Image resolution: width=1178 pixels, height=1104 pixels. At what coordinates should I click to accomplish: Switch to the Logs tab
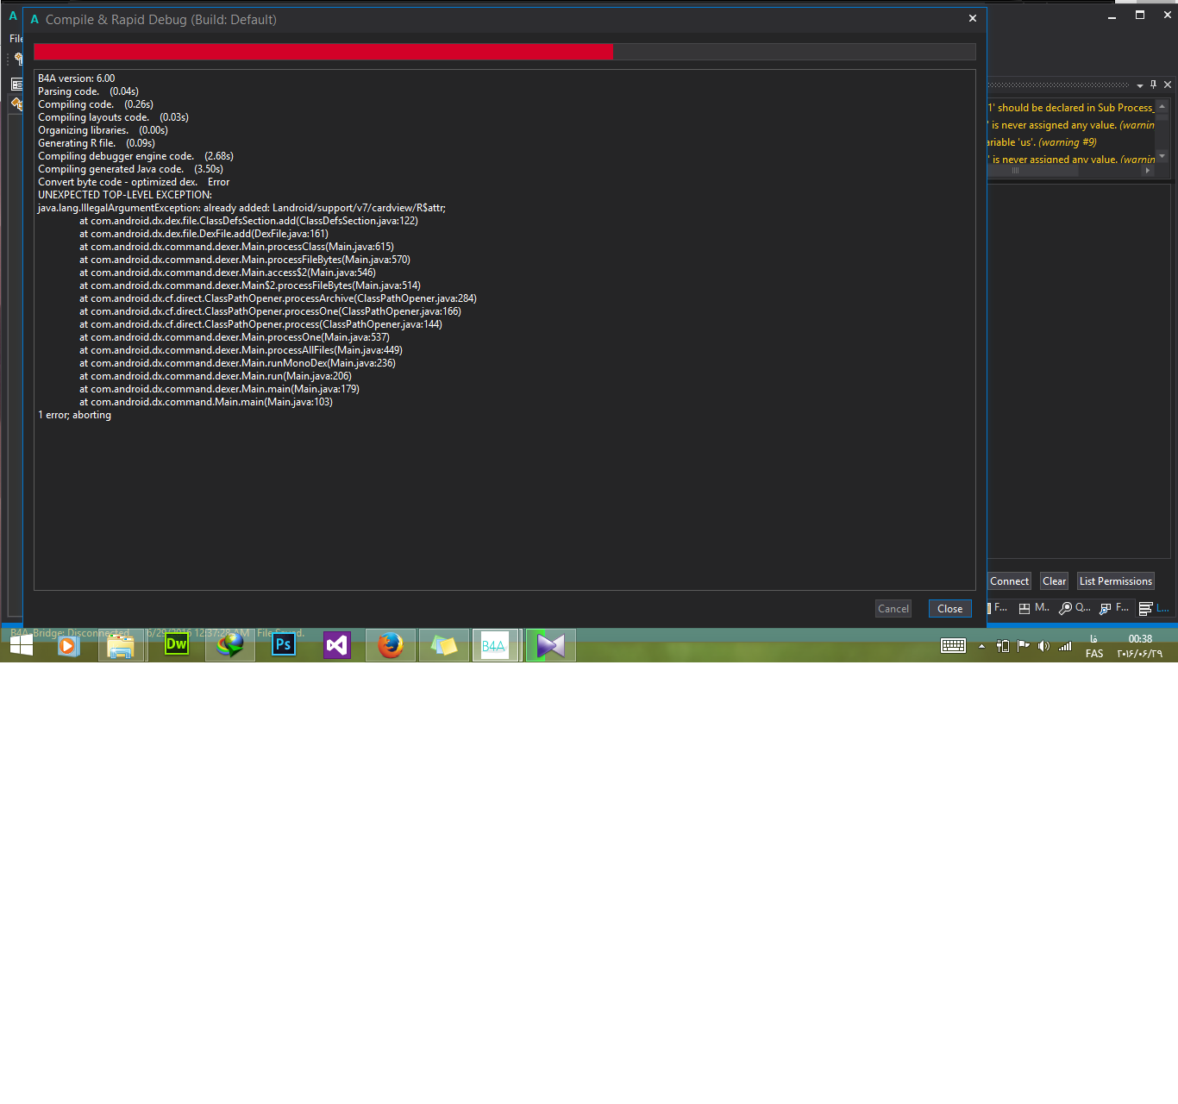[x=1155, y=608]
